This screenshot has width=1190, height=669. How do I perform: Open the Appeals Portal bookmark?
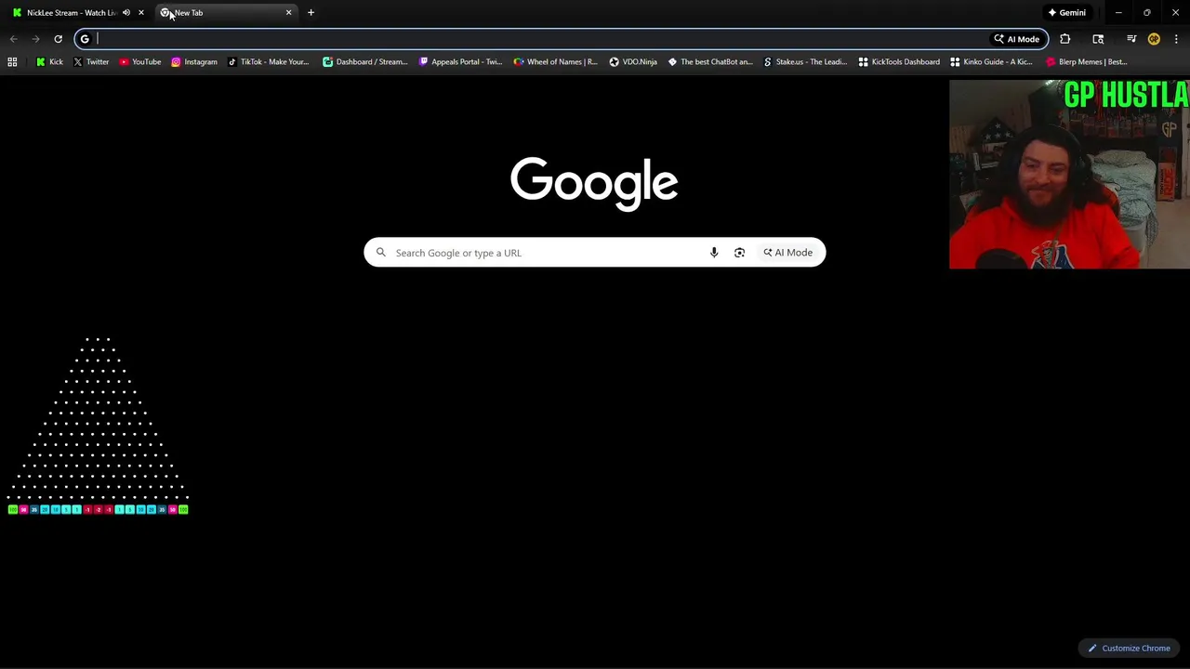[x=461, y=61]
